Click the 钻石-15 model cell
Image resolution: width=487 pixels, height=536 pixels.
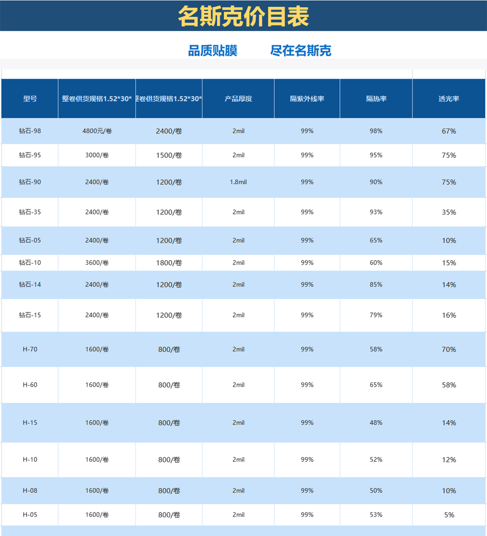click(30, 315)
